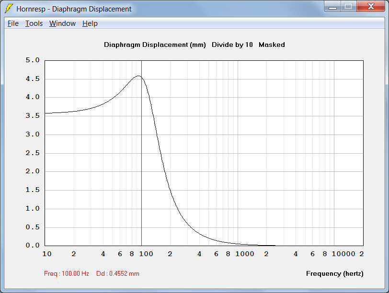Click the Hornresp lightning bolt title icon
The height and width of the screenshot is (293, 389).
9,9
